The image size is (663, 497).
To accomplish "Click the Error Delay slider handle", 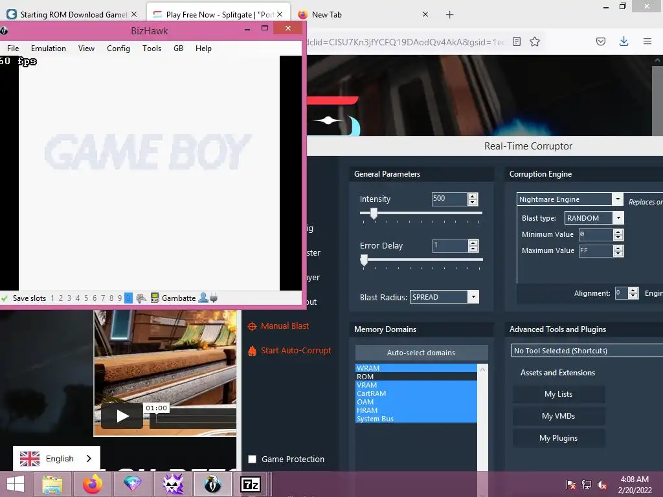I will pos(364,260).
